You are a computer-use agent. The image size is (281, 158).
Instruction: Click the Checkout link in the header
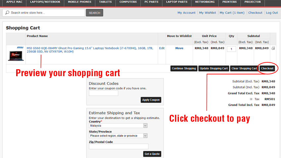(x=255, y=13)
